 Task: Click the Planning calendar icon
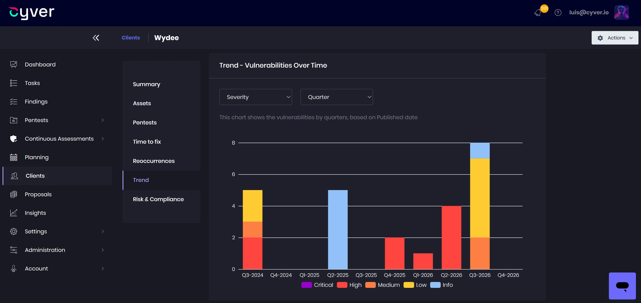14,157
